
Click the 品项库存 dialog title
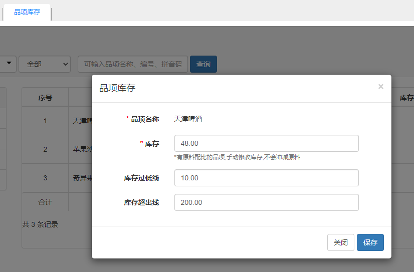pyautogui.click(x=117, y=88)
